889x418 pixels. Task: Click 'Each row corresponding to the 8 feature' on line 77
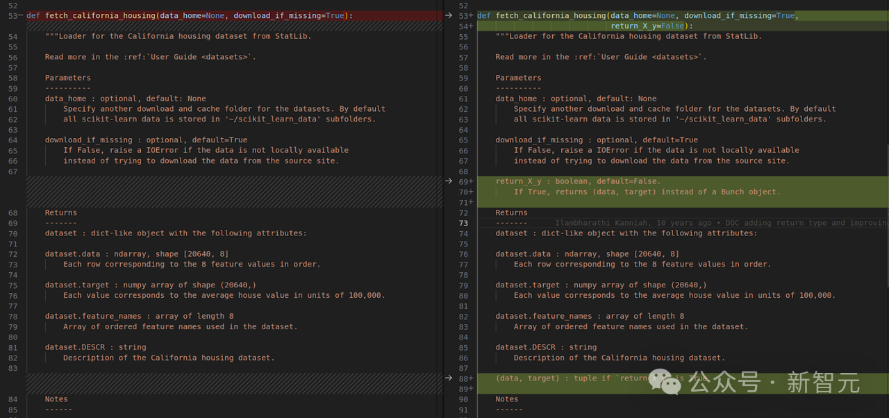[604, 264]
